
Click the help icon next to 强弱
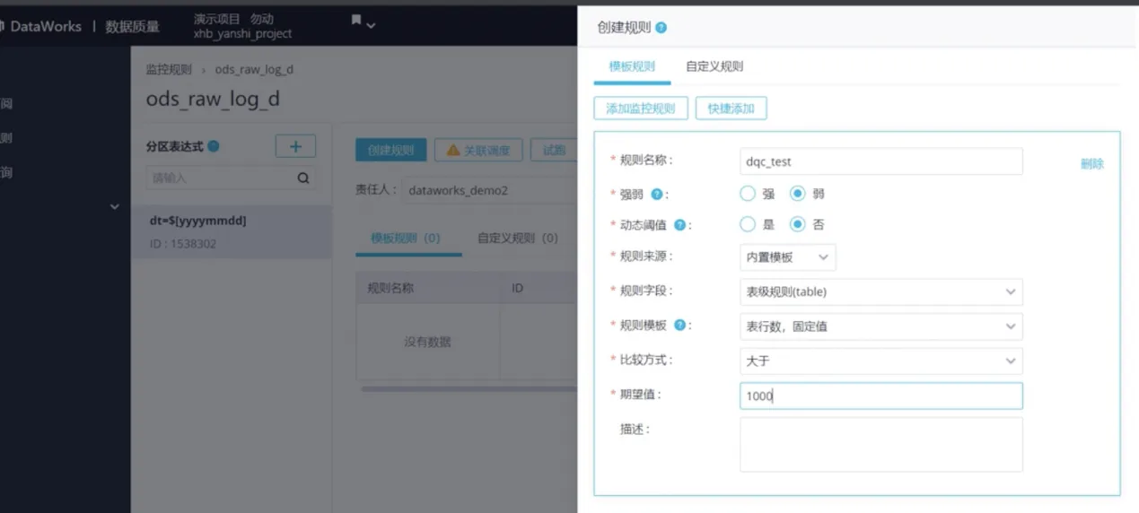pyautogui.click(x=657, y=194)
